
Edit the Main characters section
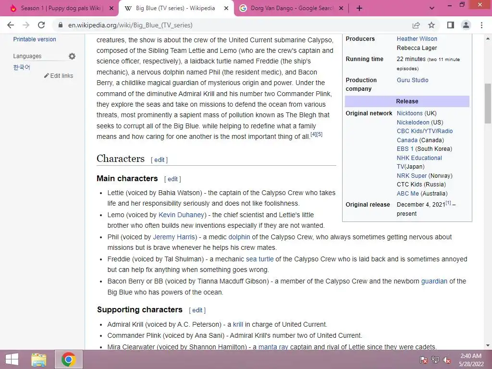click(x=172, y=179)
